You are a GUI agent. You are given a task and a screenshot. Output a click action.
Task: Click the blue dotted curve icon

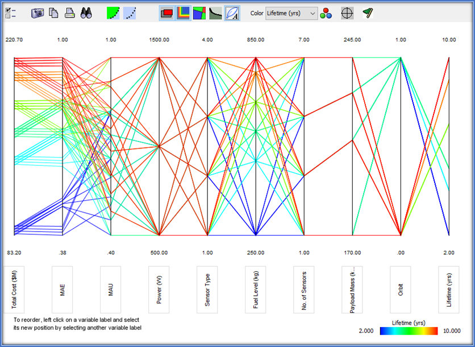pyautogui.click(x=130, y=13)
